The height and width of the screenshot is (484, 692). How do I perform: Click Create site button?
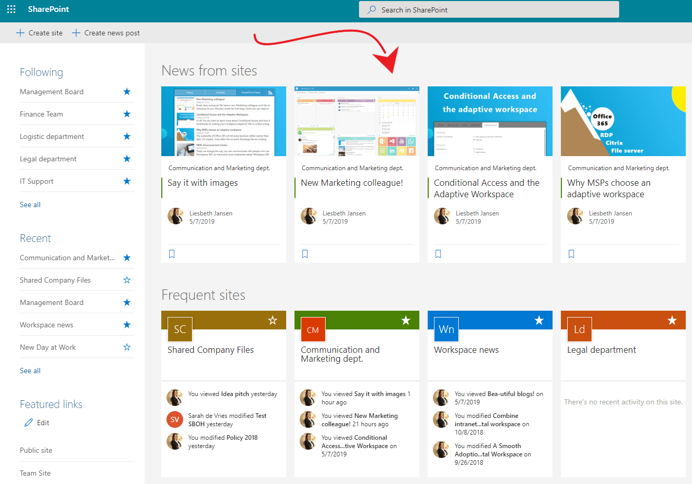(x=39, y=33)
